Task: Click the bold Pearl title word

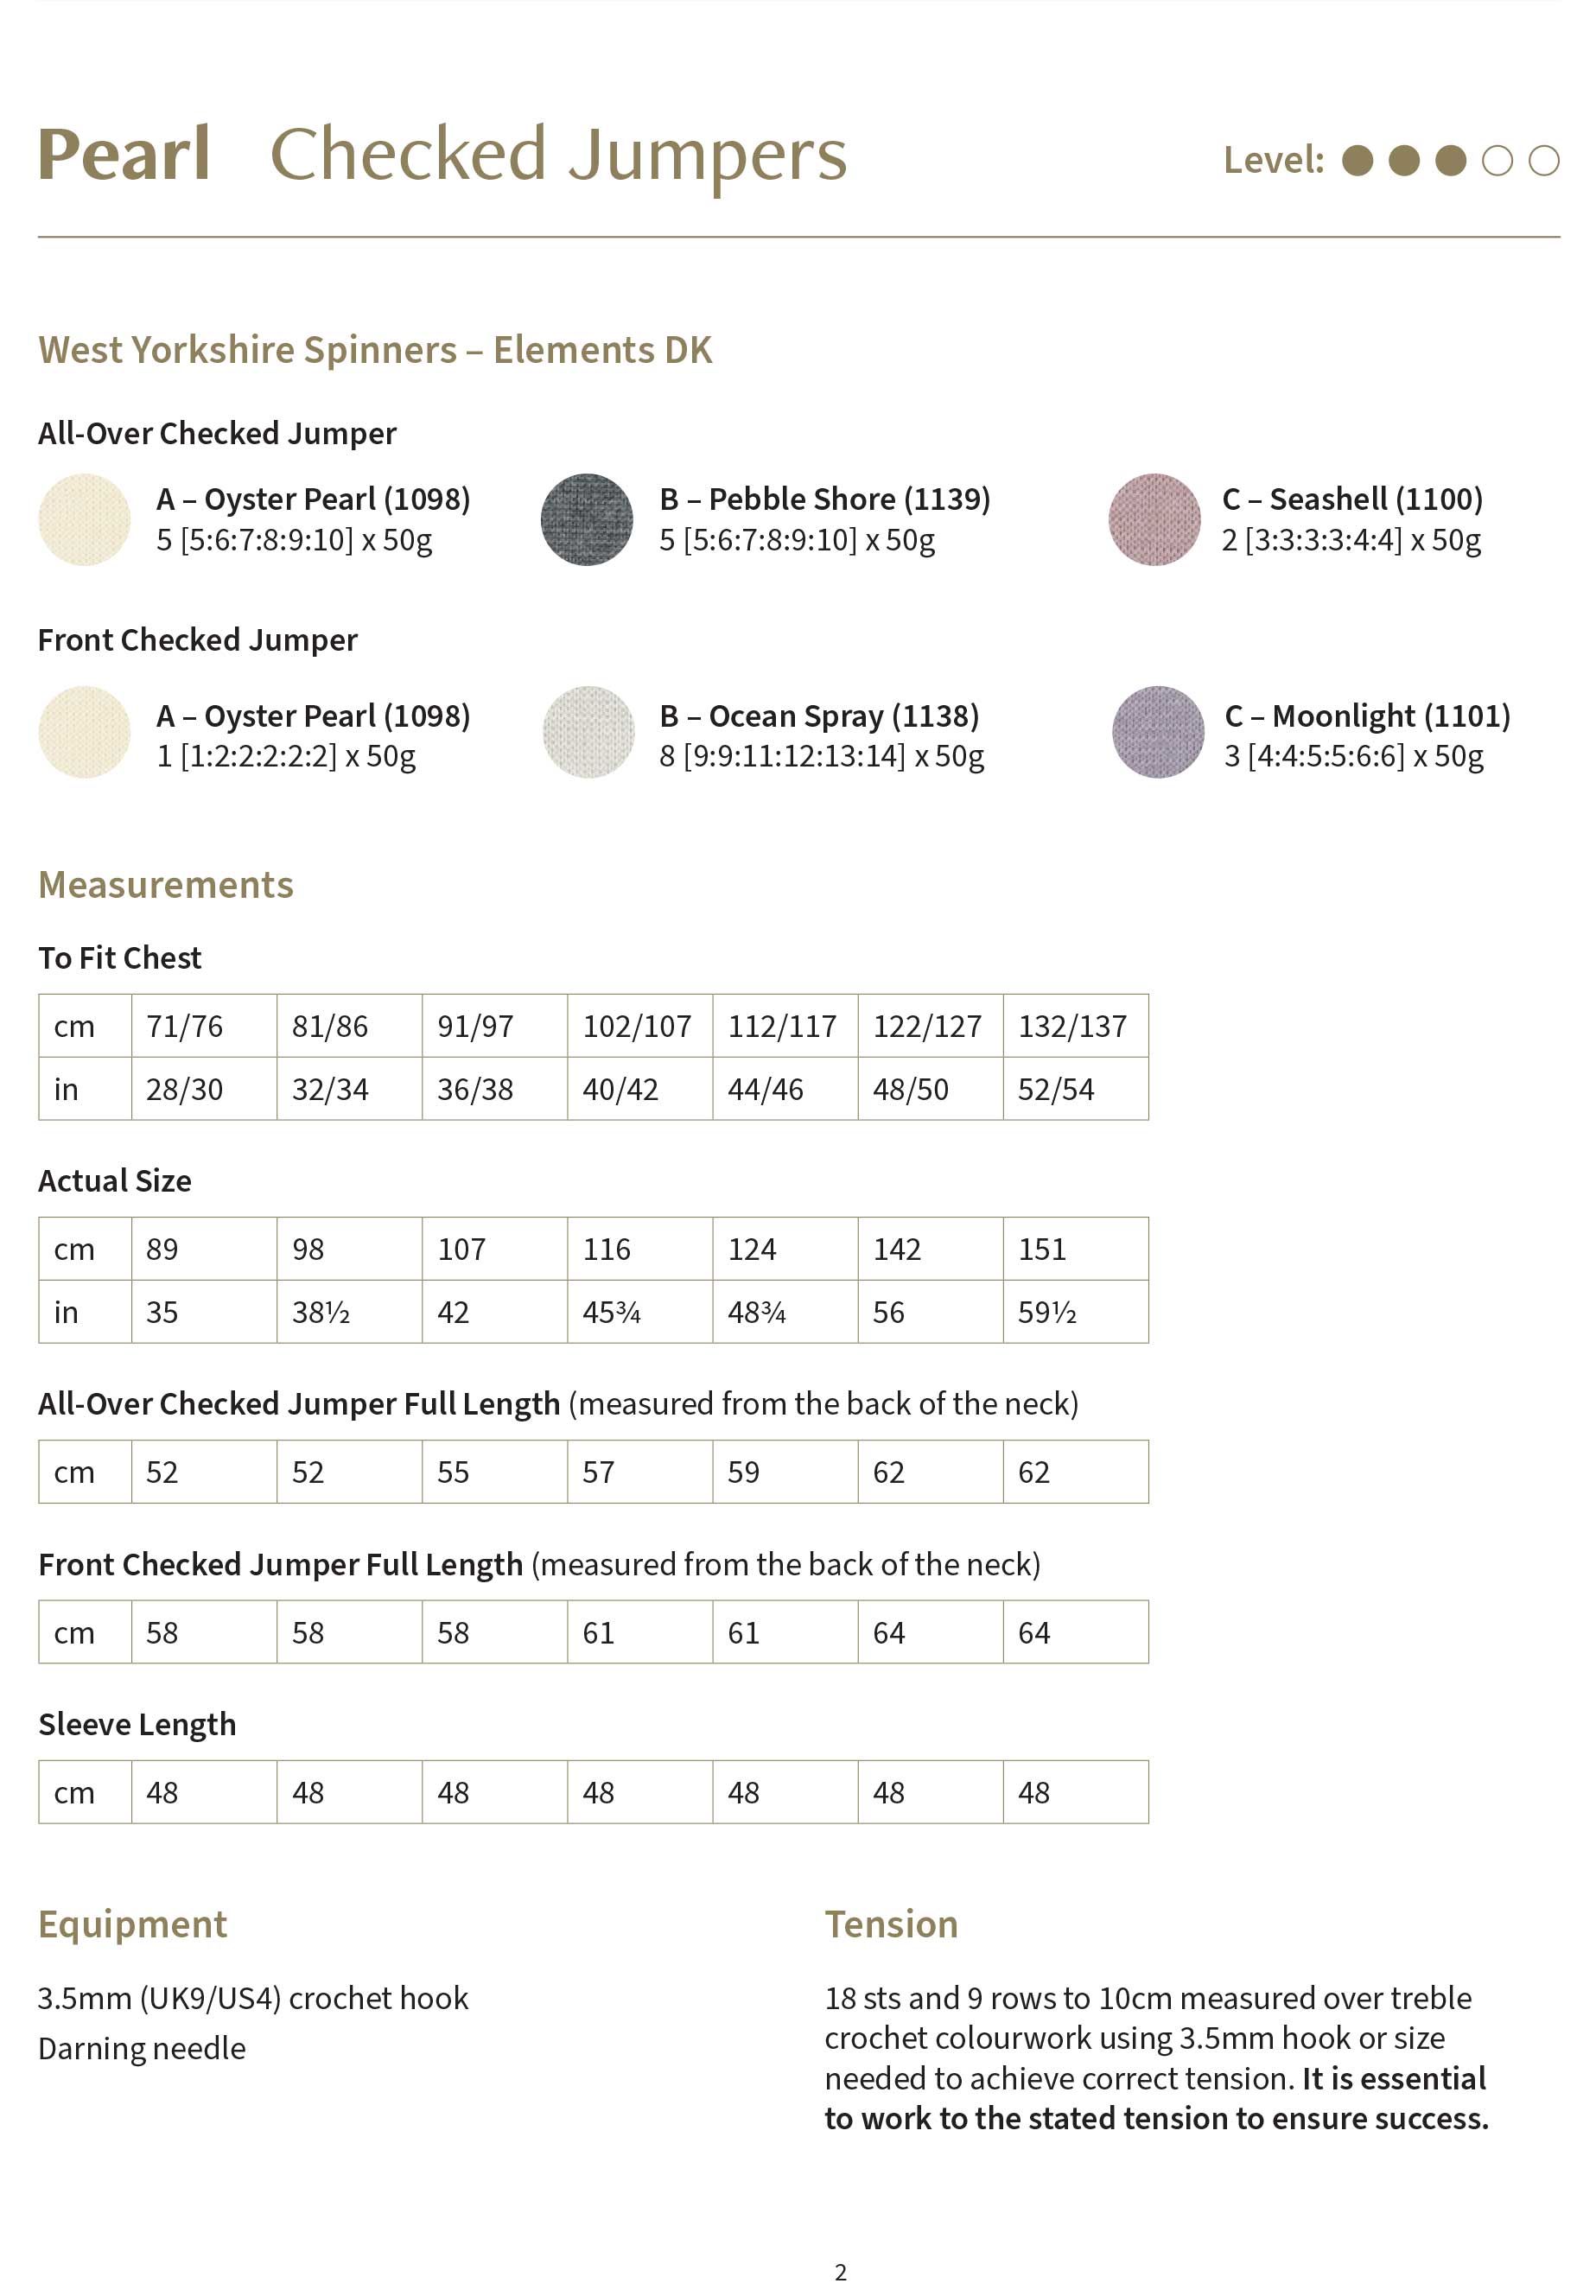Action: (x=124, y=155)
